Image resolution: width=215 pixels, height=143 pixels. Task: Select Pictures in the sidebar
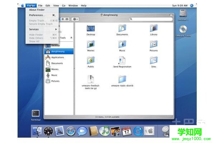click(59, 81)
